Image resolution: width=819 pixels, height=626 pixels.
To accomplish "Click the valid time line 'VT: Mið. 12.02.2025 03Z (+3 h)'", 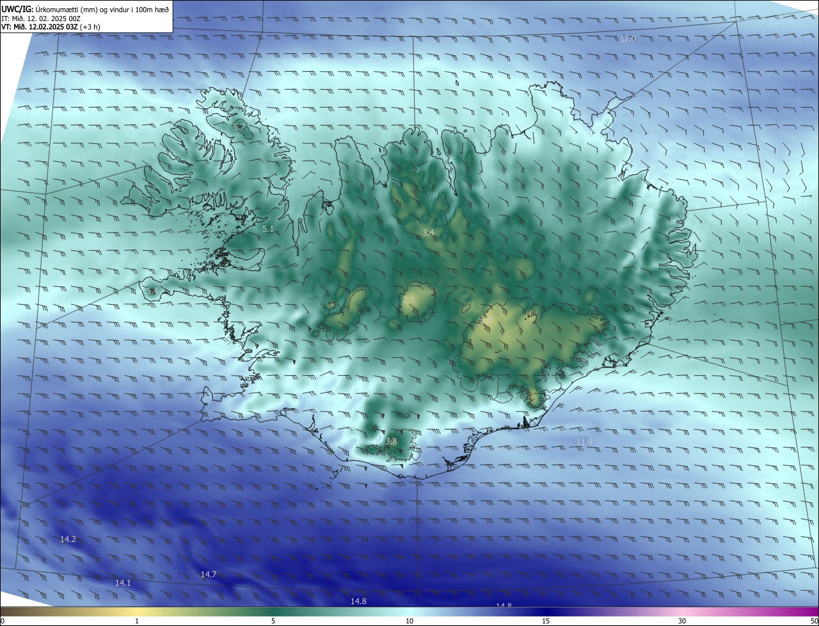I will (x=51, y=28).
